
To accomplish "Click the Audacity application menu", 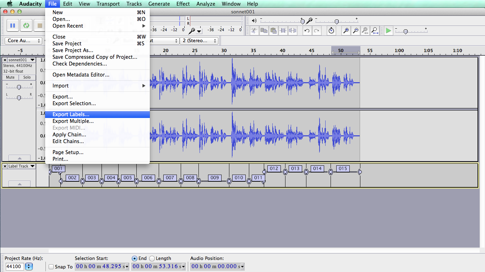I will pyautogui.click(x=30, y=4).
